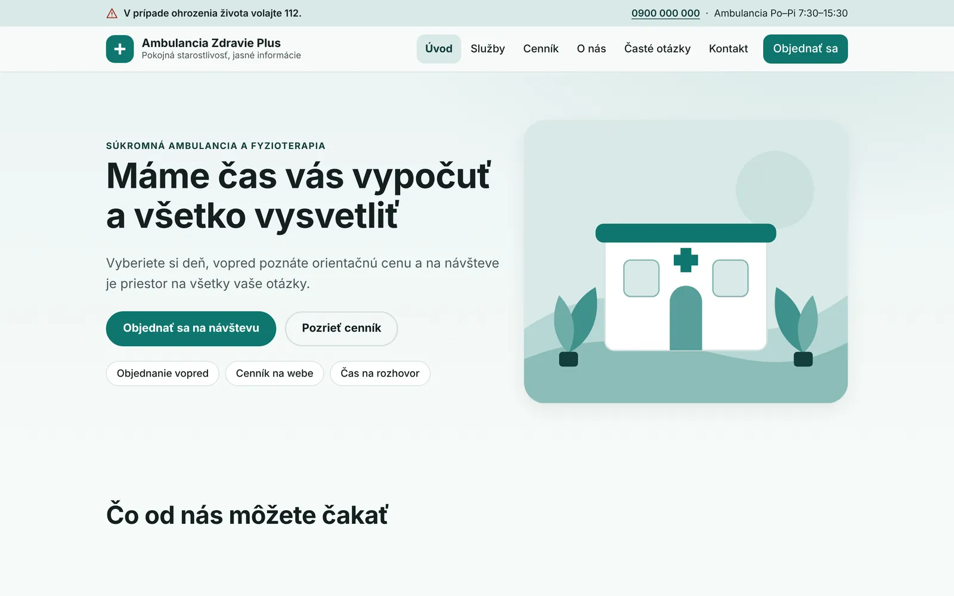Select the Cenník na webe chip
Screen dimensions: 954x596
[274, 374]
